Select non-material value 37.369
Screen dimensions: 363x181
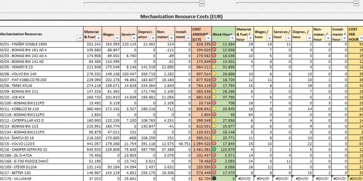pos(166,150)
